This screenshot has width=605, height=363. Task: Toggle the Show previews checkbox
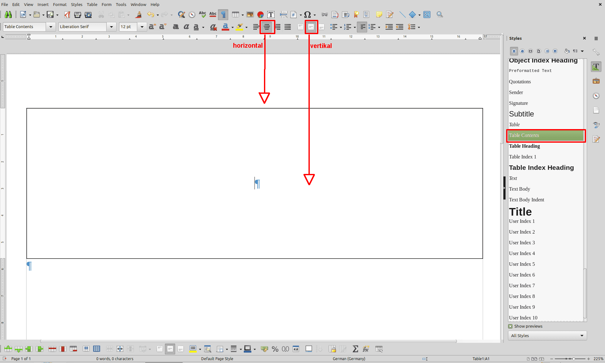tap(511, 326)
